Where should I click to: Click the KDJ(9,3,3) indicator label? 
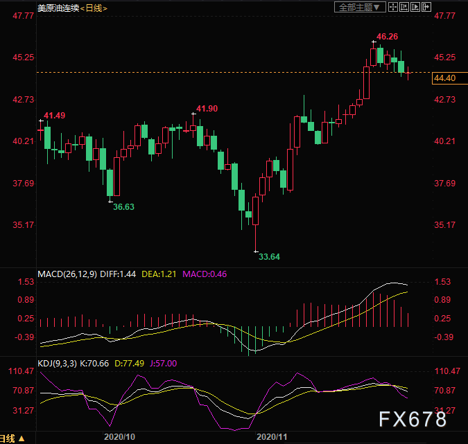pyautogui.click(x=60, y=362)
